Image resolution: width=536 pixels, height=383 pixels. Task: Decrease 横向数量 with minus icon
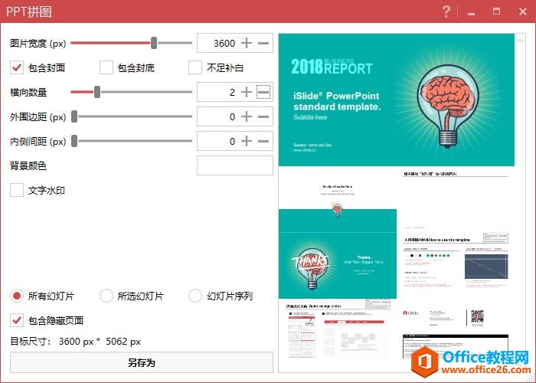(263, 92)
